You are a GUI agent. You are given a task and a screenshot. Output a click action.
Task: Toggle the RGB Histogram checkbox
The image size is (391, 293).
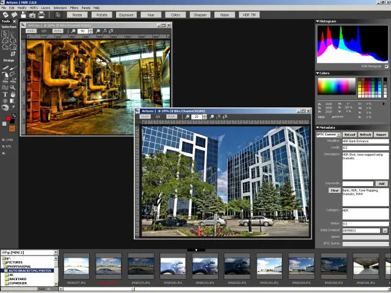pos(386,66)
